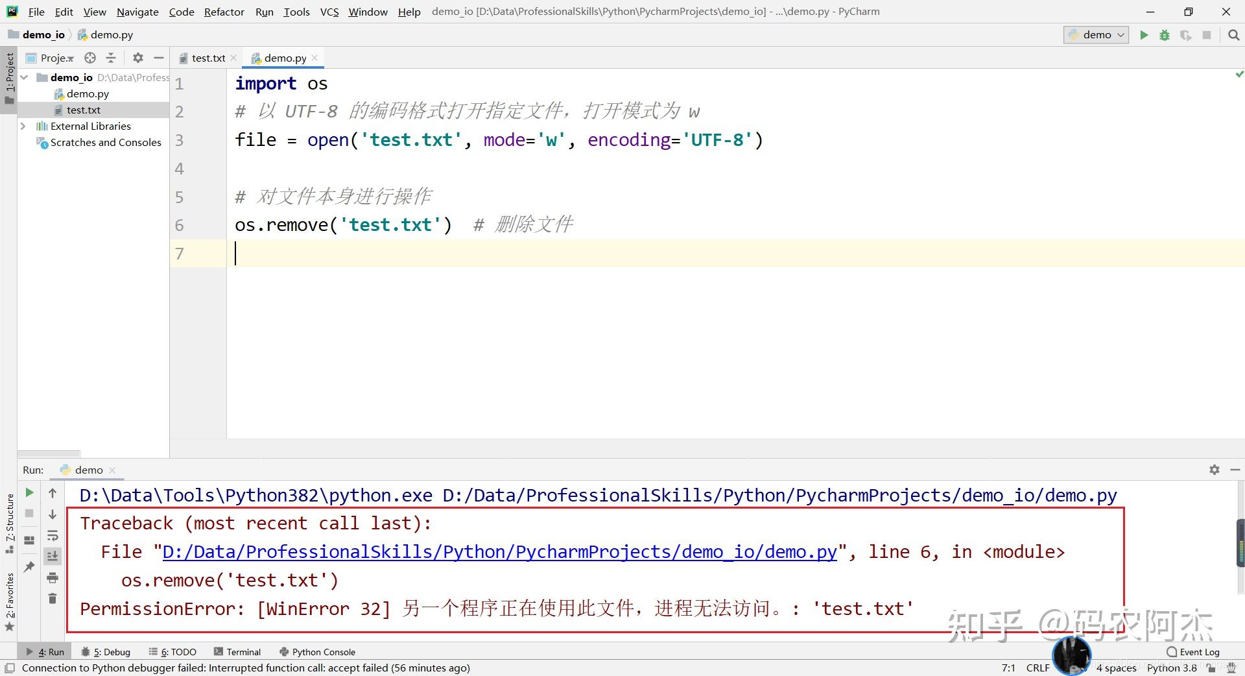Screen dimensions: 1245x676
Task: Open the Python 3.8 interpreter selector
Action: click(1172, 668)
